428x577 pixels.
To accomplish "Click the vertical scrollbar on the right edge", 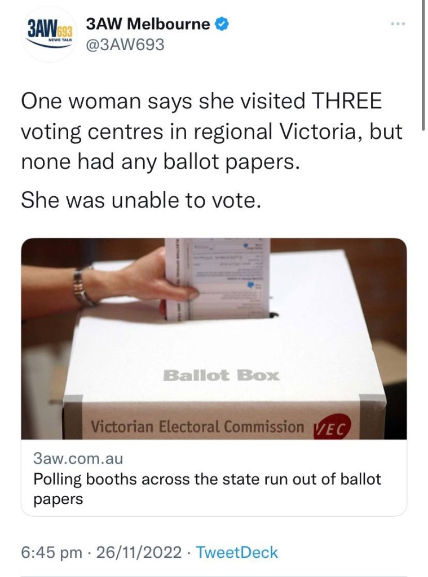I will tap(423, 62).
